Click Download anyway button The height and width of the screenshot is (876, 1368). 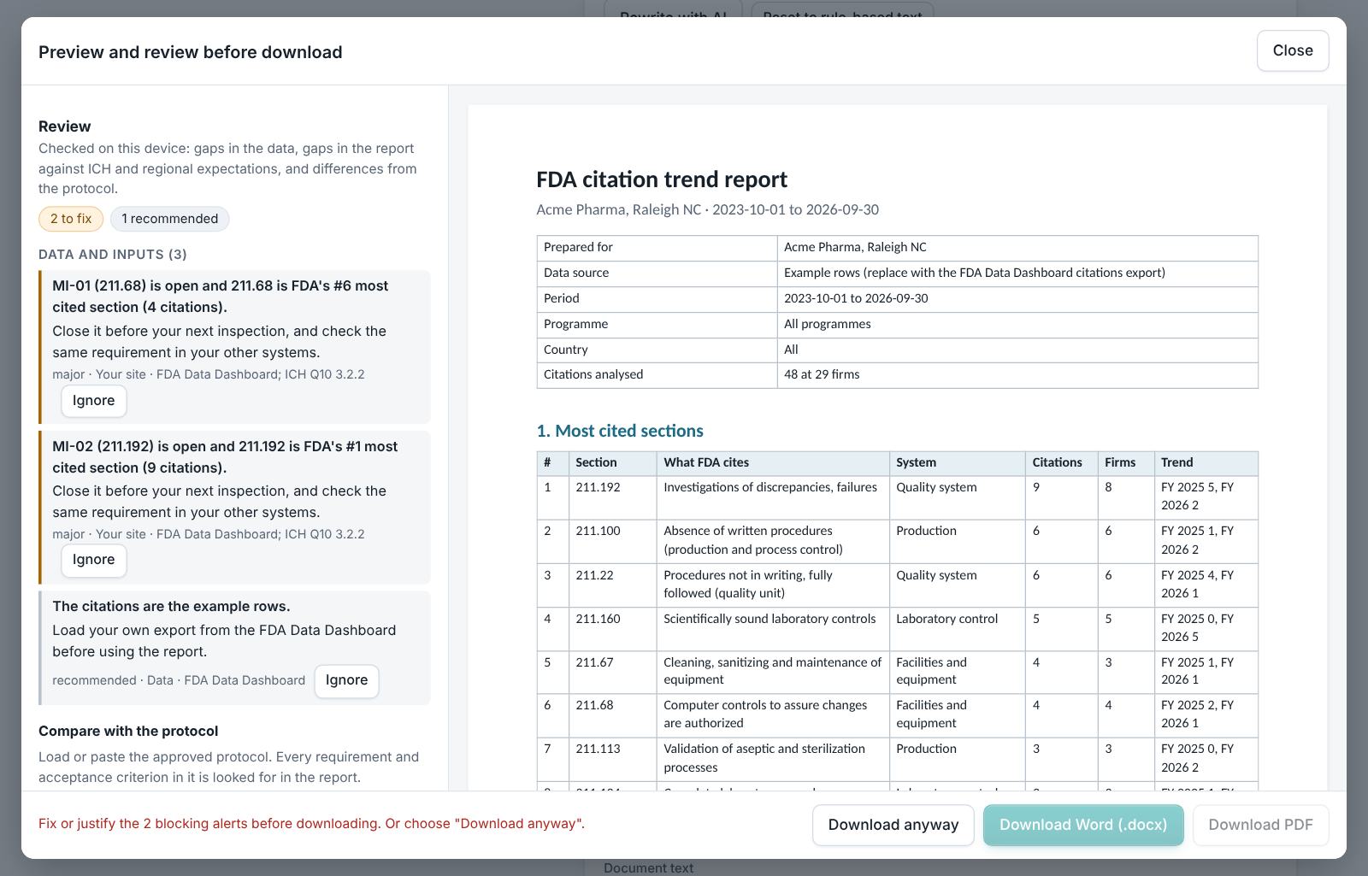893,825
